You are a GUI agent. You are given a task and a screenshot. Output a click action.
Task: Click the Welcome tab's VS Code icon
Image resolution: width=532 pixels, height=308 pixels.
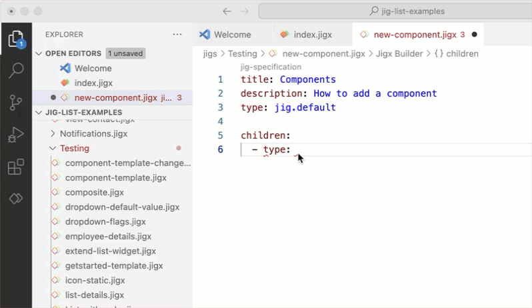pos(205,34)
